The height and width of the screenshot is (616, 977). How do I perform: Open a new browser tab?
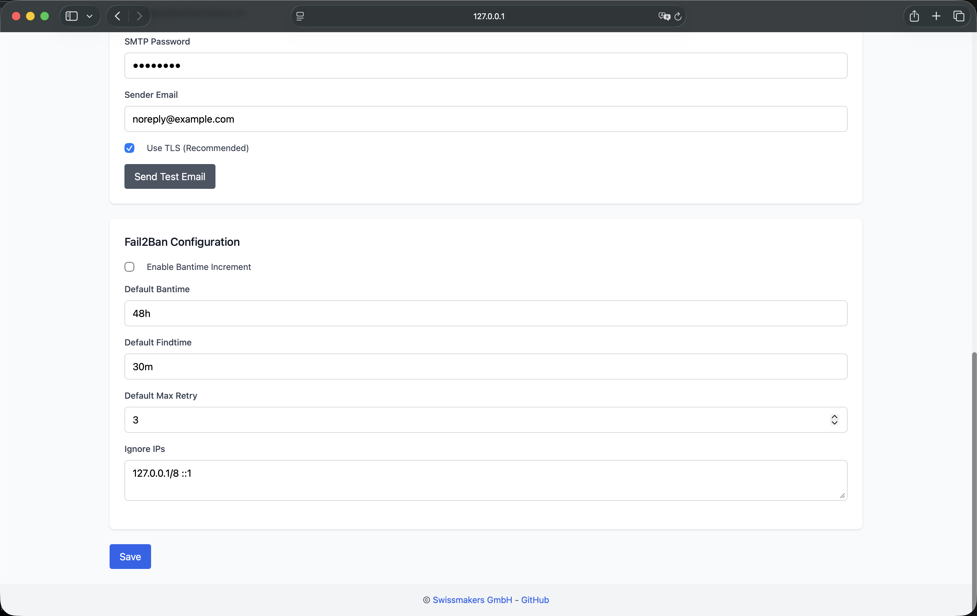[936, 16]
